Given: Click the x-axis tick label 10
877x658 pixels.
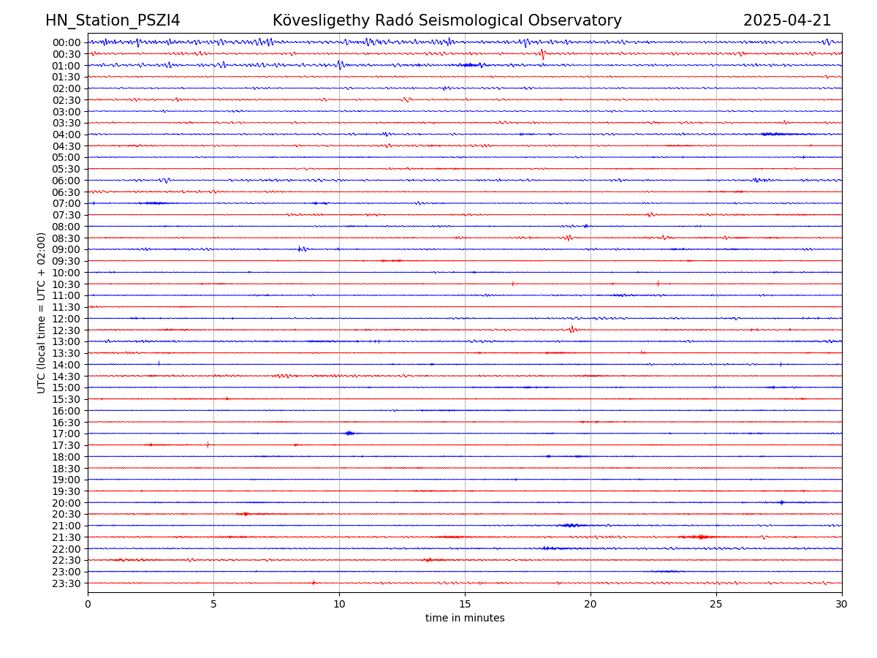Looking at the screenshot, I should [x=339, y=605].
